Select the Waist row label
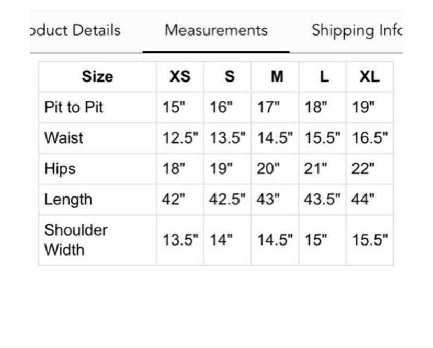This screenshot has height=348, width=433. [x=64, y=138]
